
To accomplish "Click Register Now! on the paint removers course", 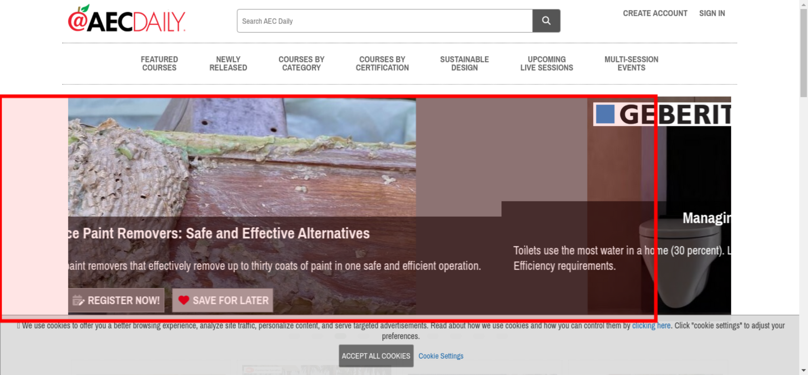I will 116,300.
